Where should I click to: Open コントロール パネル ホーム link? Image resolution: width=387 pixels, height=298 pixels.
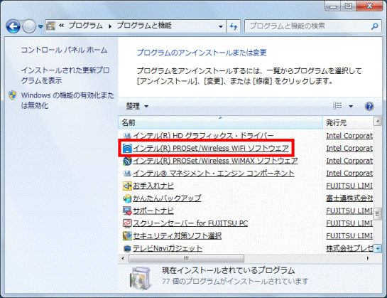click(64, 50)
